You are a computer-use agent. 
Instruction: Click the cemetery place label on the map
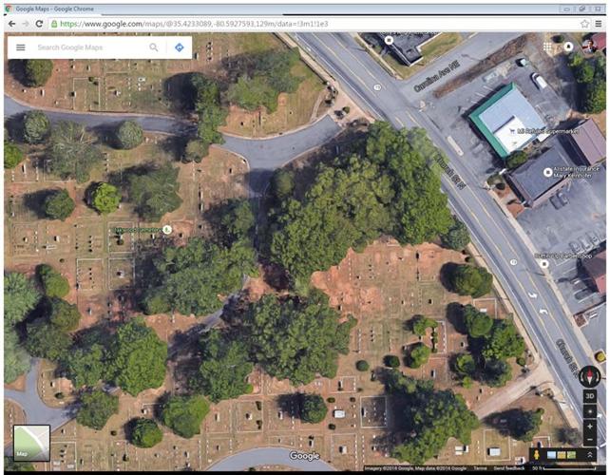click(138, 230)
